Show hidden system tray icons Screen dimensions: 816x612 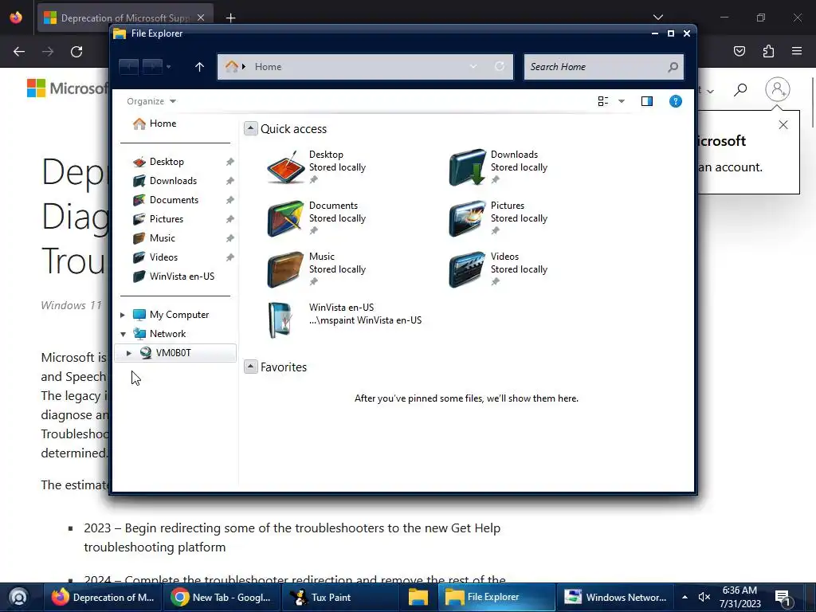[x=685, y=597]
